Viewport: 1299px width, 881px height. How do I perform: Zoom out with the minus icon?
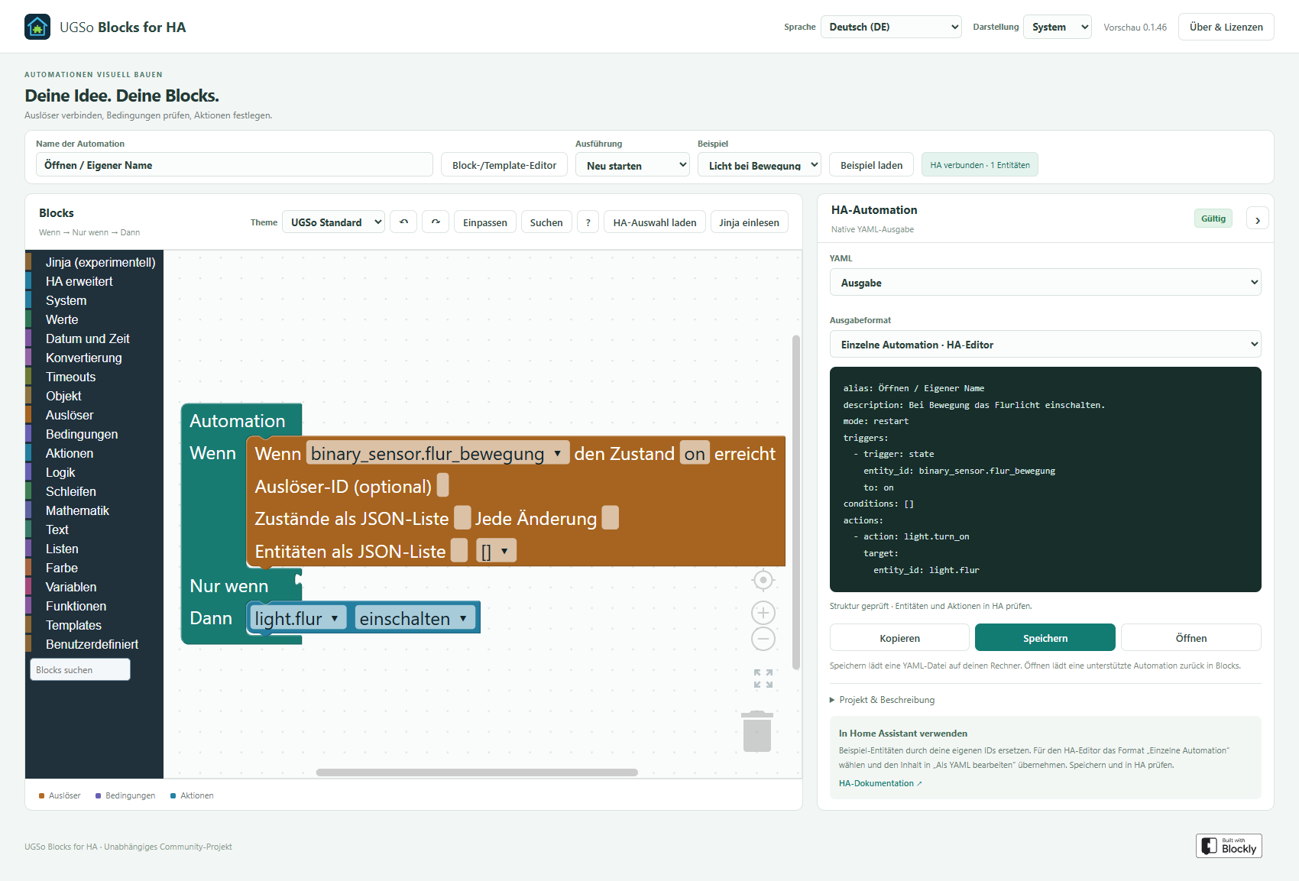coord(763,639)
